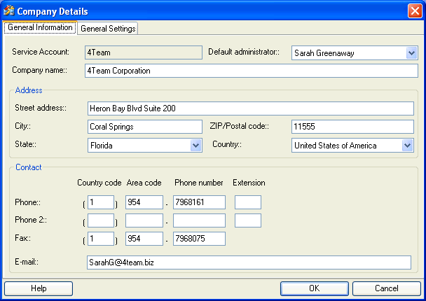Click the Phone 2 label
The width and height of the screenshot is (426, 301).
31,220
